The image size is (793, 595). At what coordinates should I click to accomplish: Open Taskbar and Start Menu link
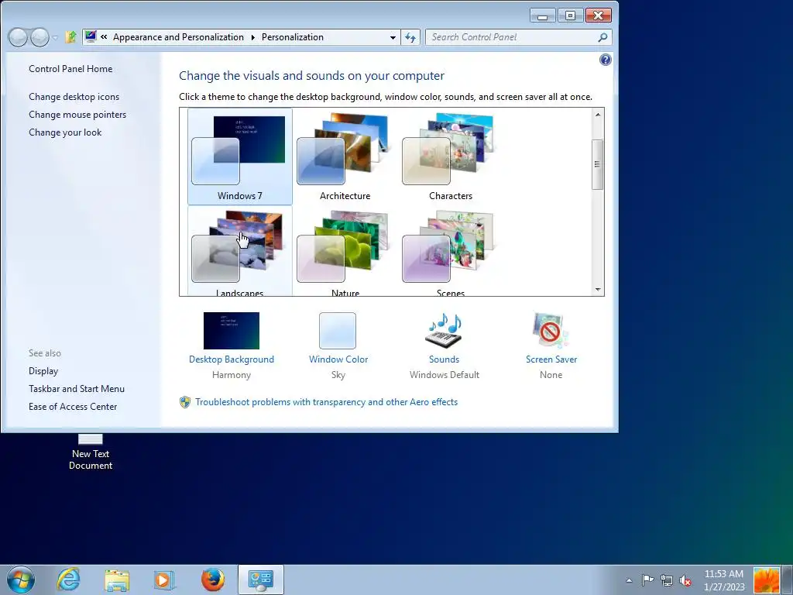(77, 389)
